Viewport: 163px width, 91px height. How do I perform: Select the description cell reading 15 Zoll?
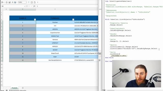tap(86, 57)
